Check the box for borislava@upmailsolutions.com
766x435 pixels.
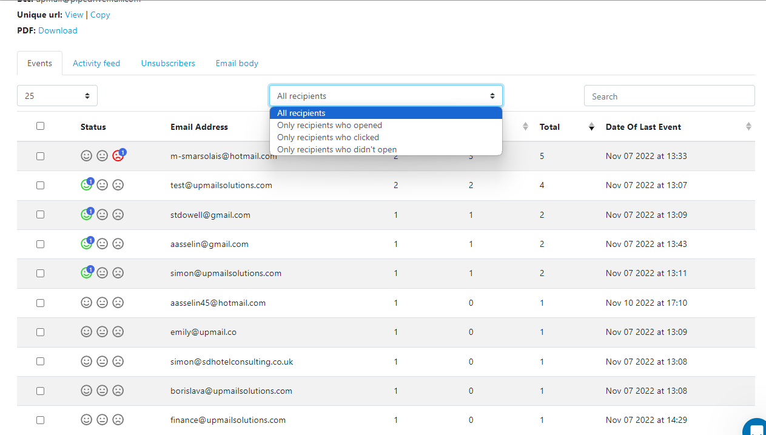click(x=40, y=391)
